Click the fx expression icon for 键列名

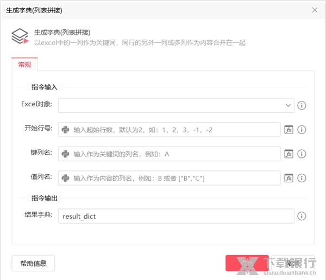click(289, 154)
